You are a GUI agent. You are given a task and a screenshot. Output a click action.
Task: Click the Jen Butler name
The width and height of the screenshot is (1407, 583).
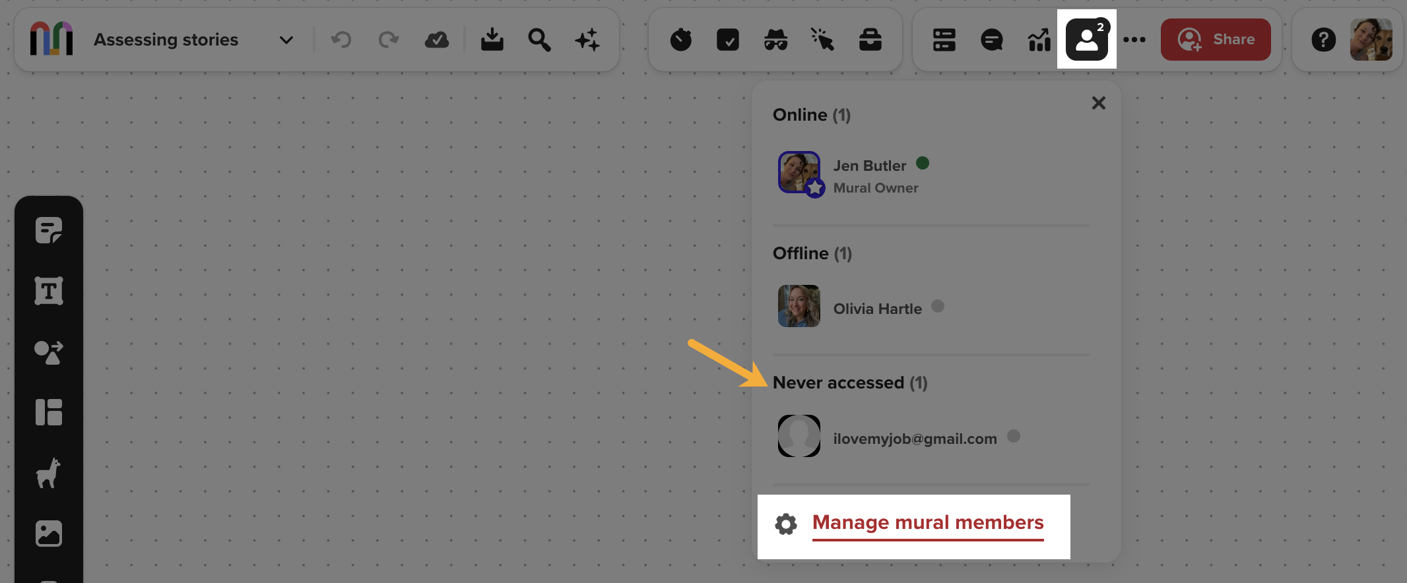tap(869, 166)
